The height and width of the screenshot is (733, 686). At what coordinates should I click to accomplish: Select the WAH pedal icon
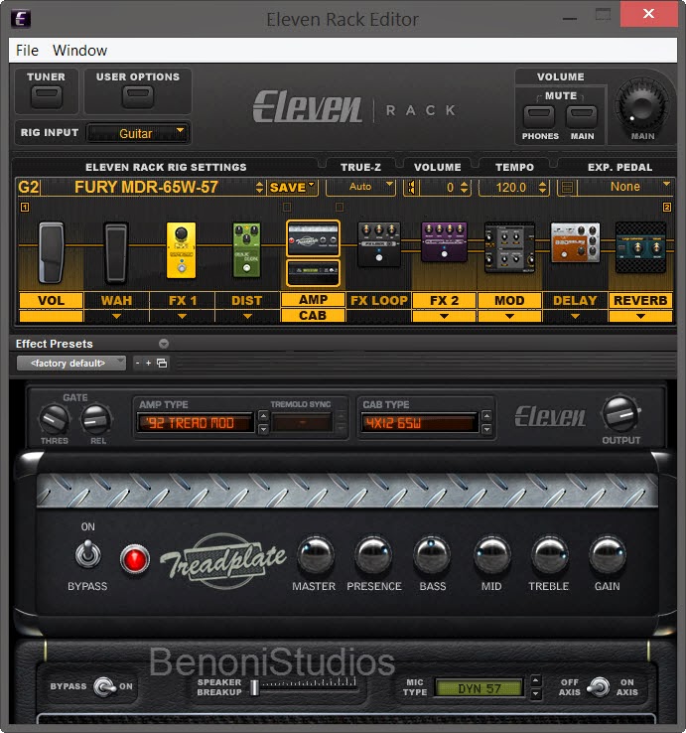(115, 253)
